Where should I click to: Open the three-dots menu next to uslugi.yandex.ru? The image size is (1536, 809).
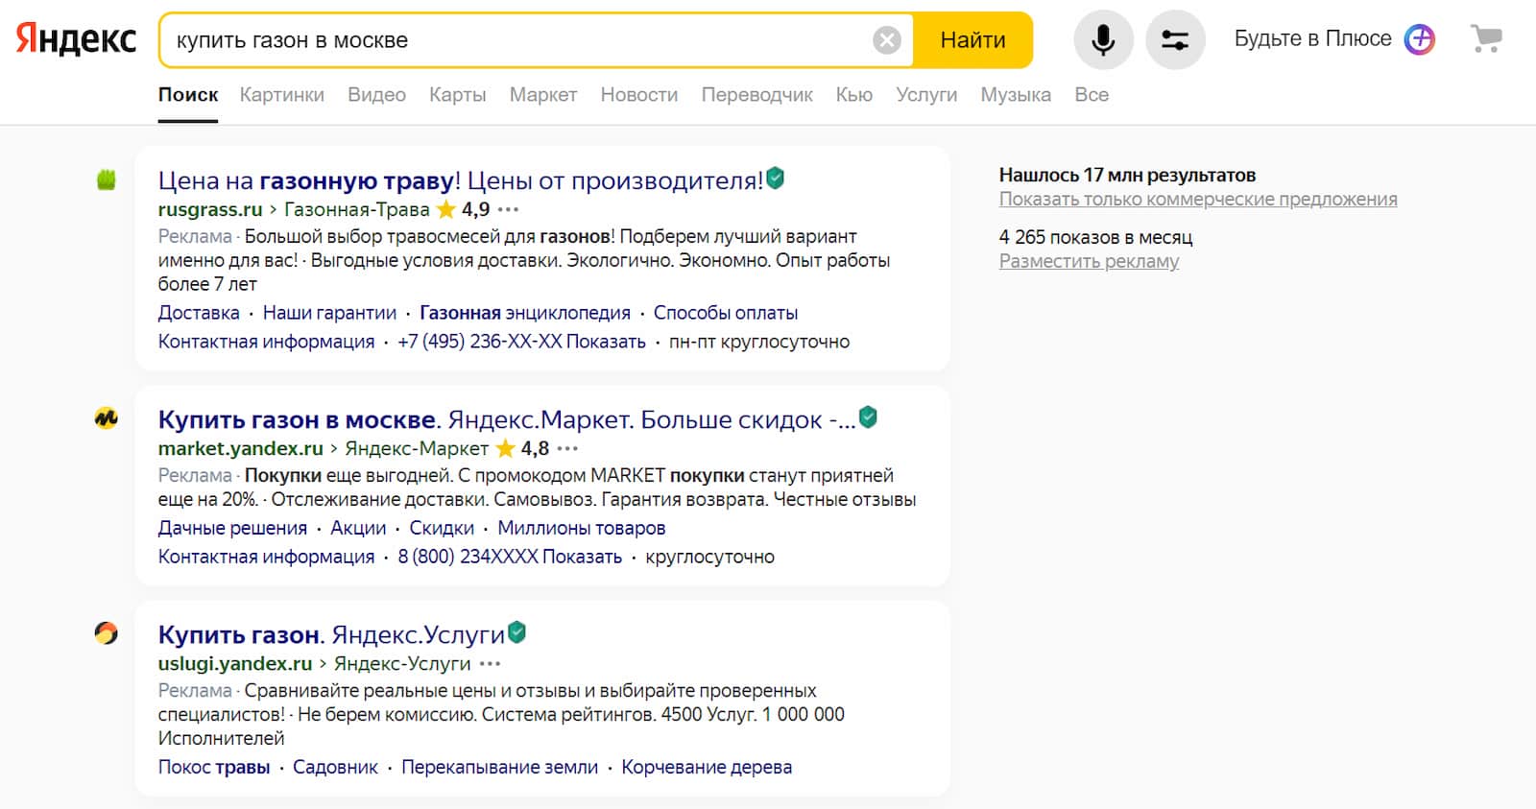tap(491, 663)
